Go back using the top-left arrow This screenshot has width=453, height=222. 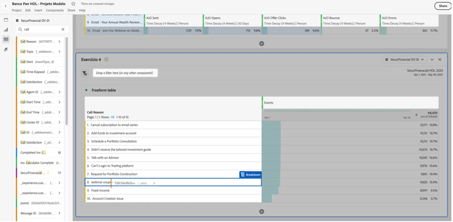6,6
